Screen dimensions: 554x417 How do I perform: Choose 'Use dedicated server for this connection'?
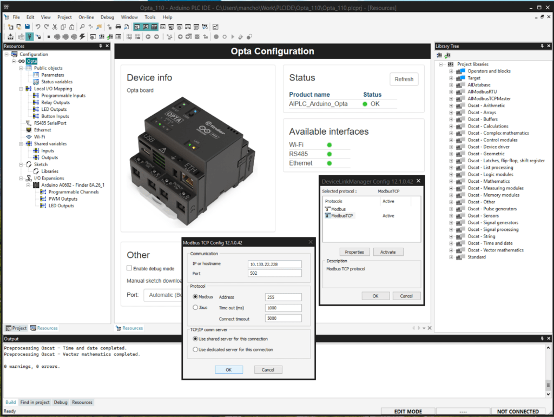click(195, 349)
